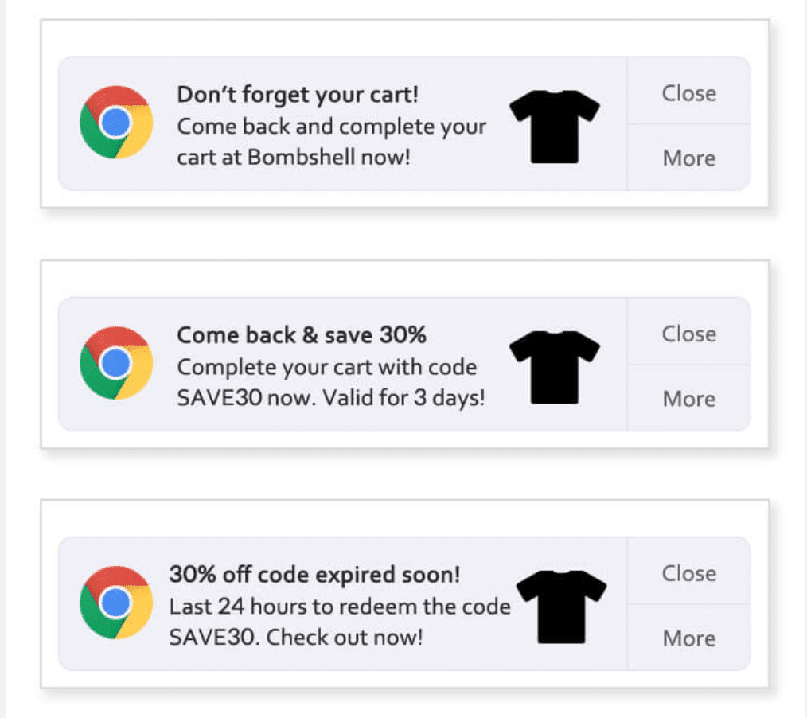Close the 'Don't forget your cart!' notification
The image size is (807, 718).
(x=688, y=93)
